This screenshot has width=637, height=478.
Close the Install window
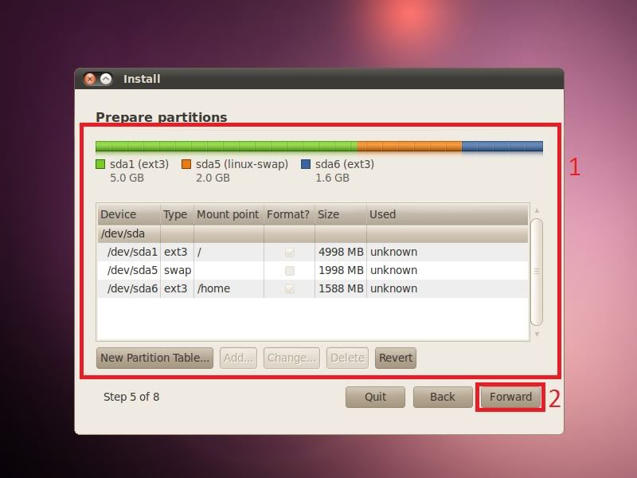tap(90, 79)
